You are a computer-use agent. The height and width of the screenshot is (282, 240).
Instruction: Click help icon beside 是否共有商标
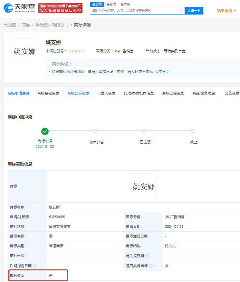[151, 266]
